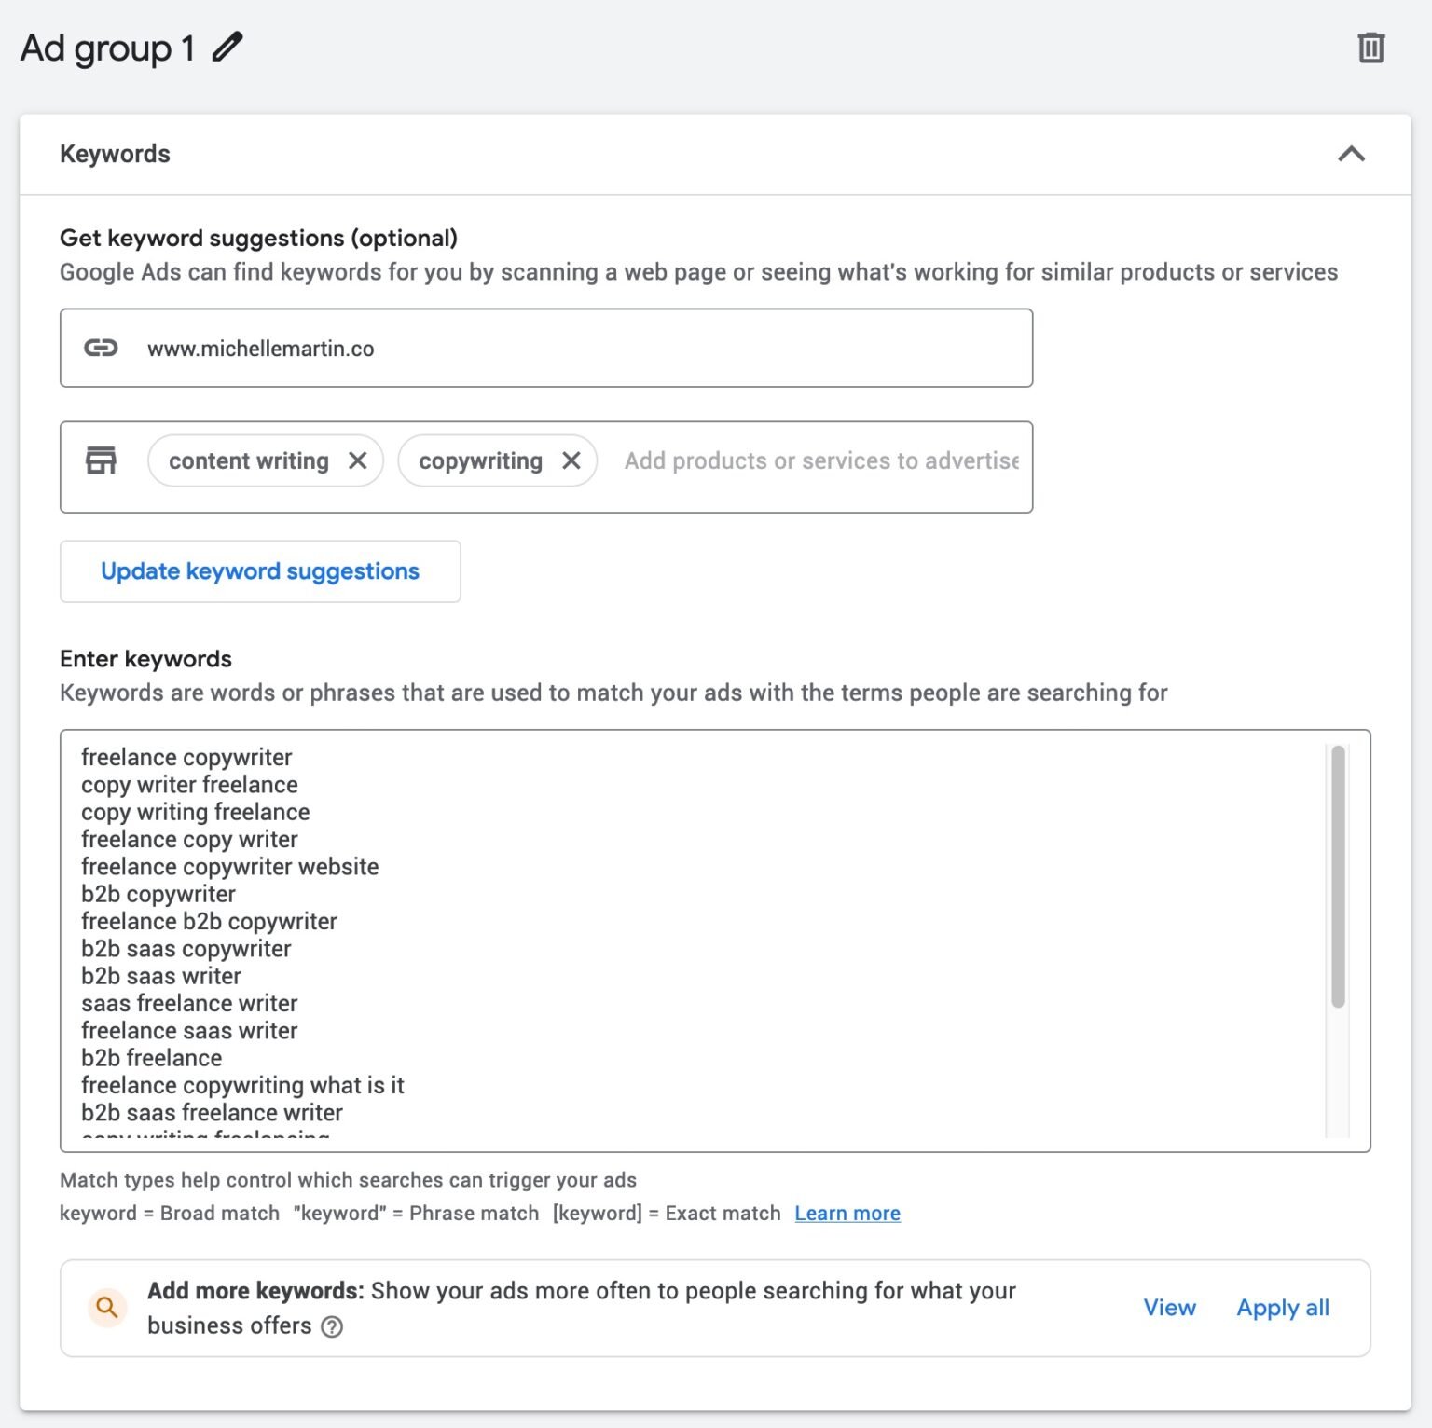Click View to see suggested keywords

pyautogui.click(x=1169, y=1308)
